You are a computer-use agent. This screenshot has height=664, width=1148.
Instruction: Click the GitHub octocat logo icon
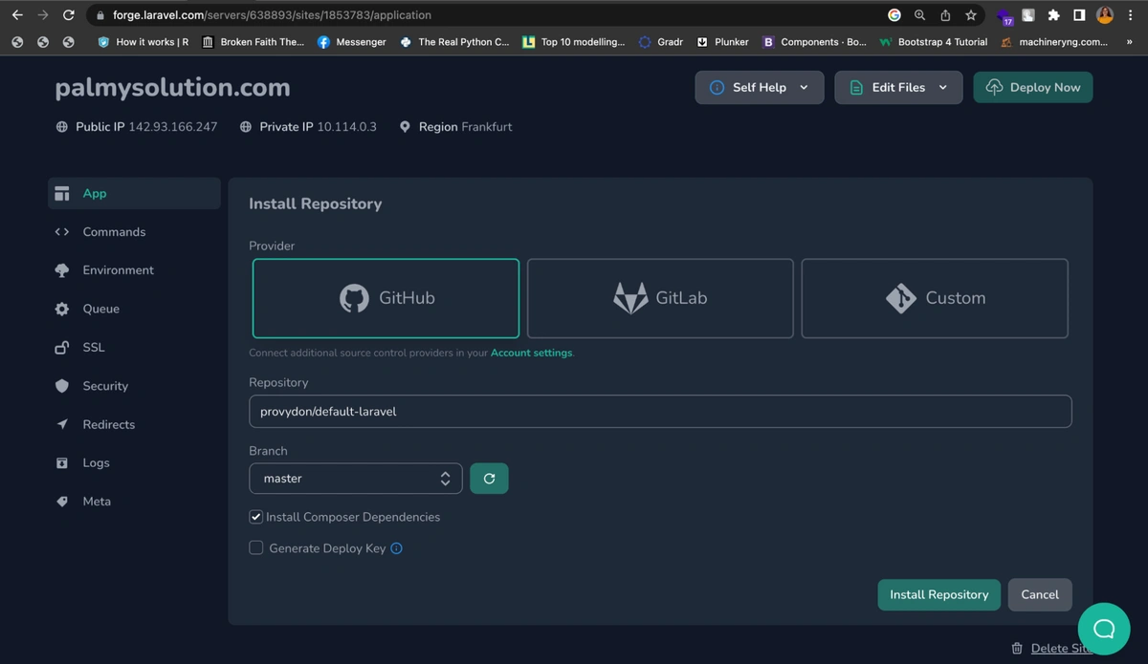[354, 298]
